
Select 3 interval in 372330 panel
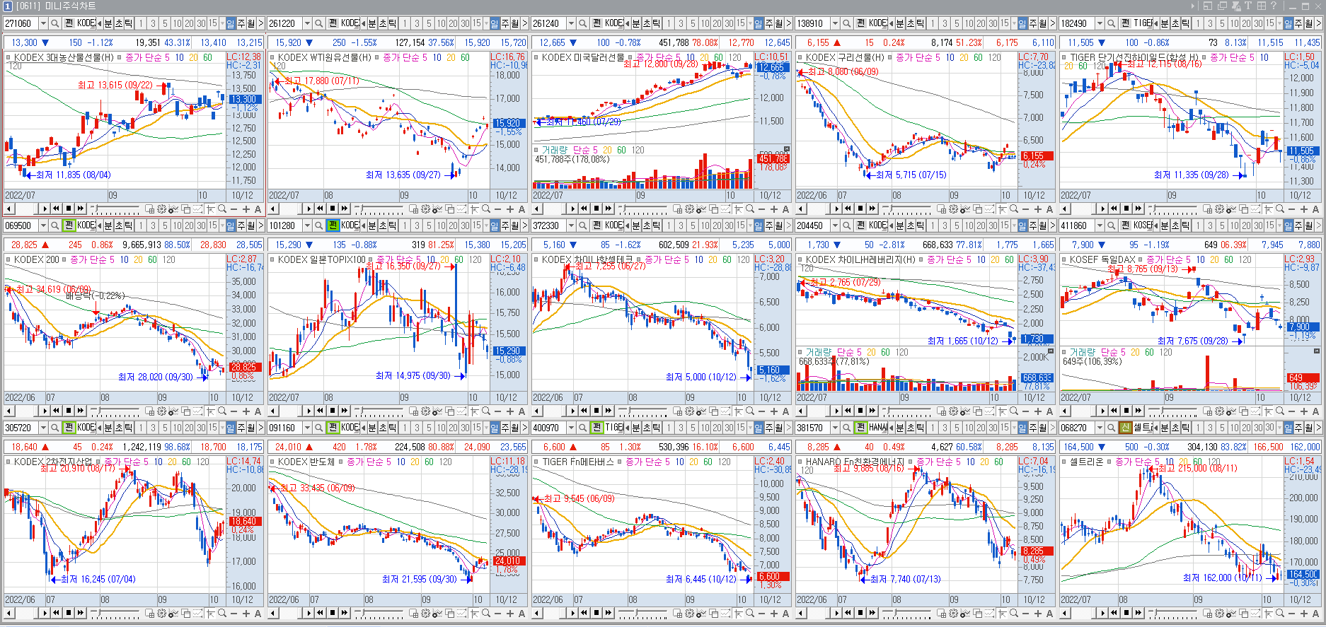pos(681,225)
